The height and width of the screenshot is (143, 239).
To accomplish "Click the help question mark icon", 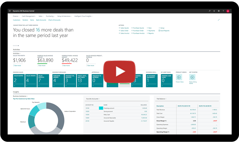I will 223,11.
